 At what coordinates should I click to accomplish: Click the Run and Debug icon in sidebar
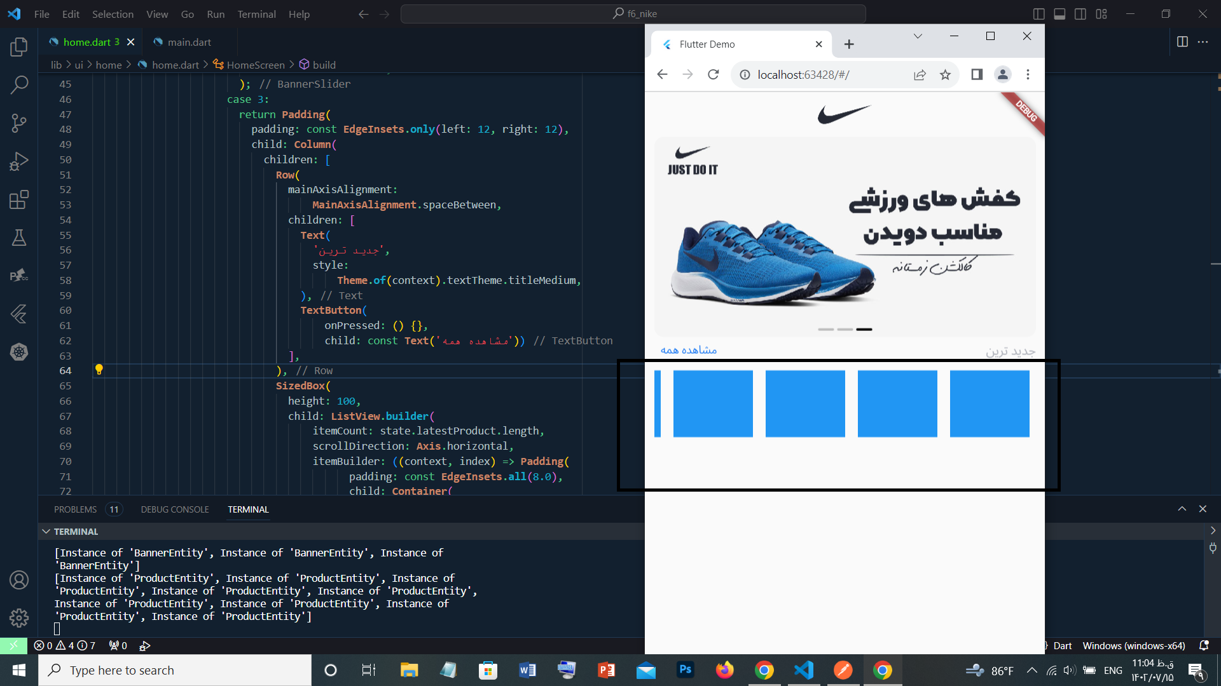tap(18, 161)
